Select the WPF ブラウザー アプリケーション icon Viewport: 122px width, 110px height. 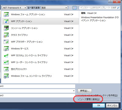point(6,42)
